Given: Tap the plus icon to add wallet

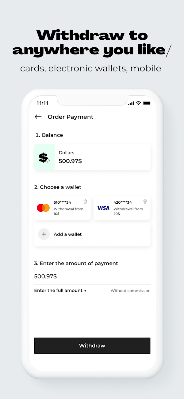Looking at the screenshot, I should [44, 234].
